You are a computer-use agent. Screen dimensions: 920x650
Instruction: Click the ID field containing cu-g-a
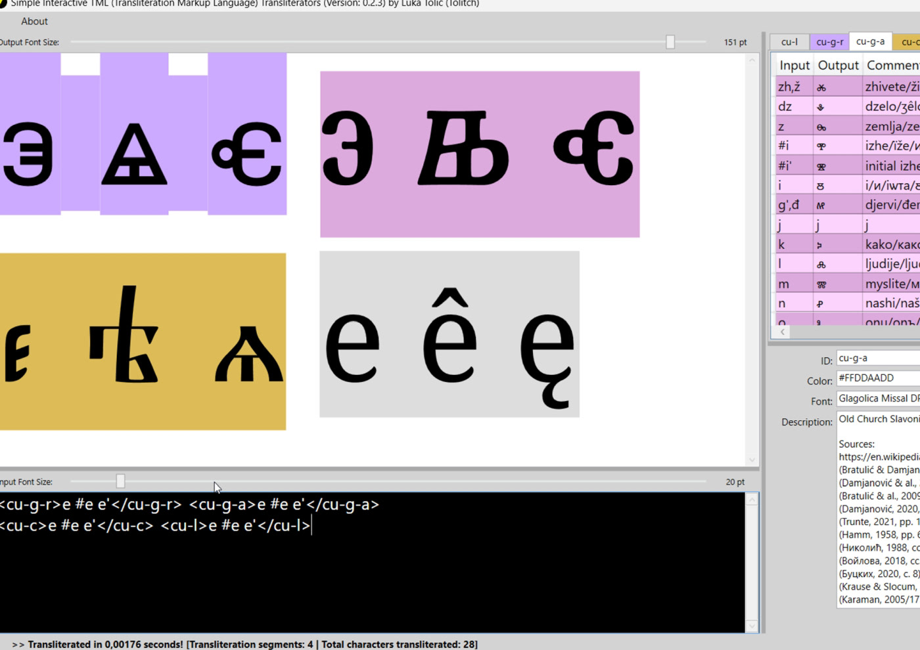coord(878,358)
